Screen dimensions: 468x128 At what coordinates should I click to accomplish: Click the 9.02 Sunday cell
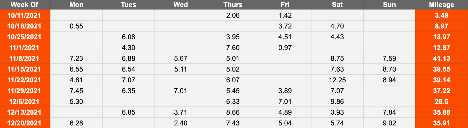click(389, 123)
